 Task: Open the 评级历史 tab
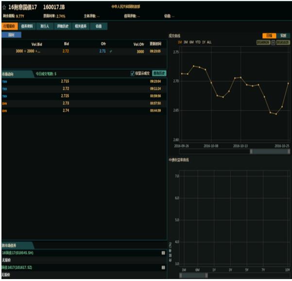[63, 26]
